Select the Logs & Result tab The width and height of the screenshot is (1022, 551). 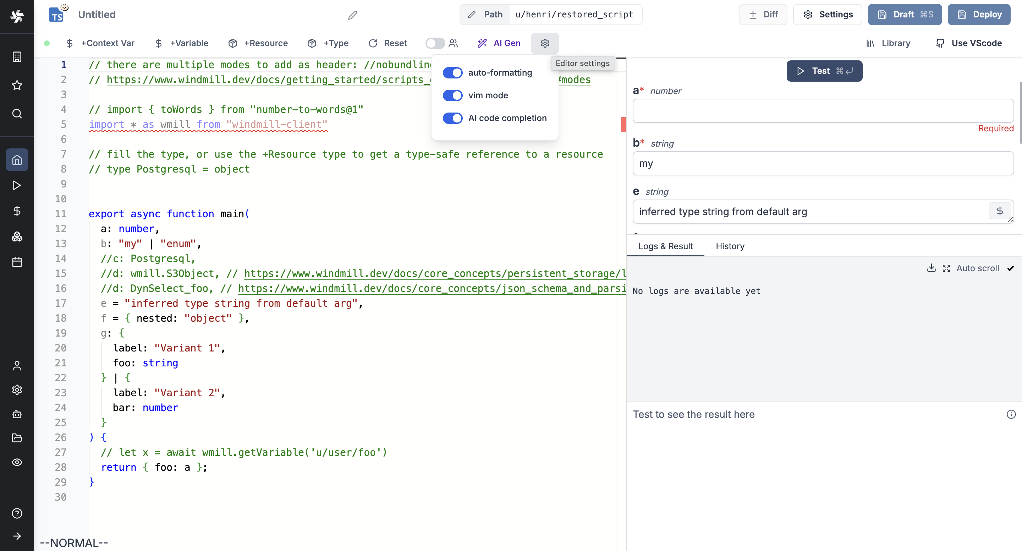pyautogui.click(x=666, y=246)
